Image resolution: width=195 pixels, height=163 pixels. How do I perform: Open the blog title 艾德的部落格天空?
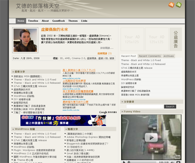pyautogui.click(x=38, y=6)
